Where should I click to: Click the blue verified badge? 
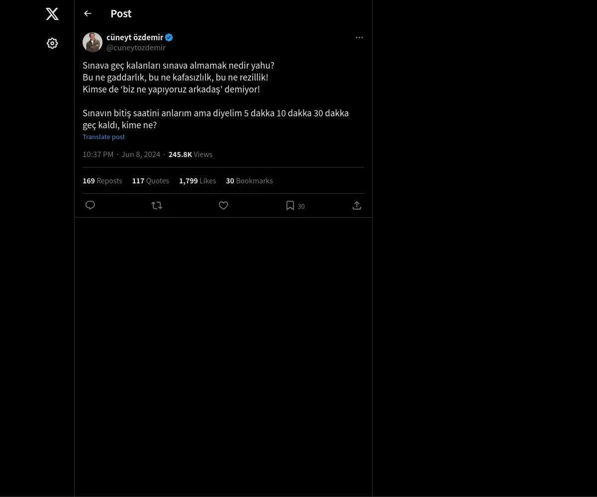coord(169,37)
